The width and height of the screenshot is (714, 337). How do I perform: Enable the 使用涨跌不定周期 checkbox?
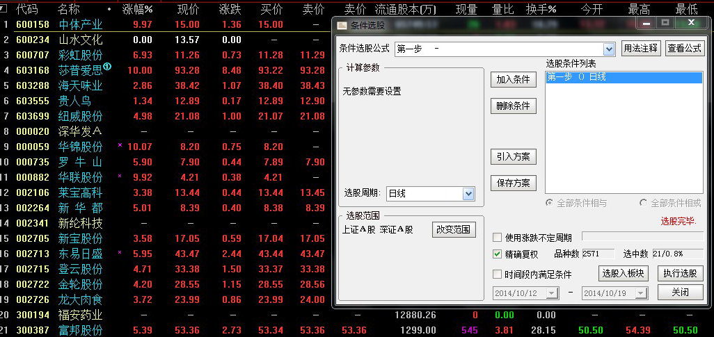(497, 238)
